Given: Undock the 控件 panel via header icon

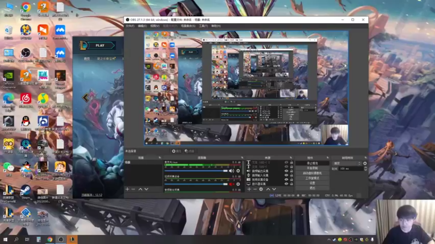Looking at the screenshot, I should [x=327, y=158].
